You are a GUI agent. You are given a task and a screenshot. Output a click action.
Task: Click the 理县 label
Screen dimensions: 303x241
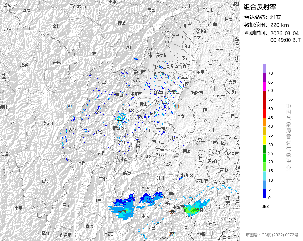pos(122,23)
